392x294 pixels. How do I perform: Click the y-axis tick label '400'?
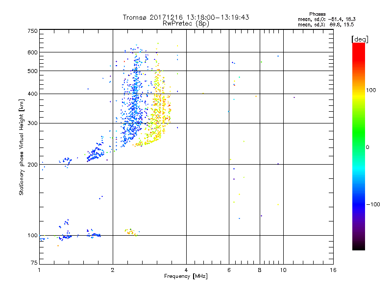click(32, 94)
